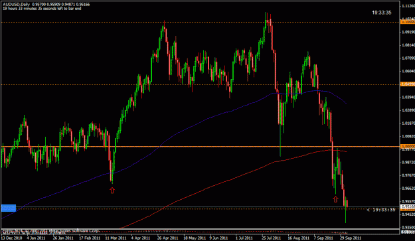Click the 17 Feb 2011 date label
Image resolution: width=415 pixels, height=241 pixels.
(90, 238)
